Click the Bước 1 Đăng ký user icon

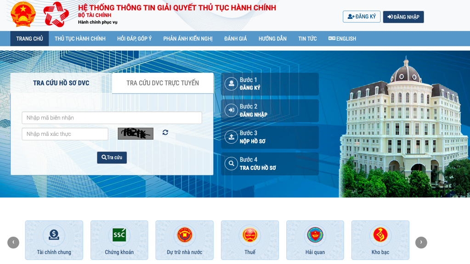click(231, 84)
